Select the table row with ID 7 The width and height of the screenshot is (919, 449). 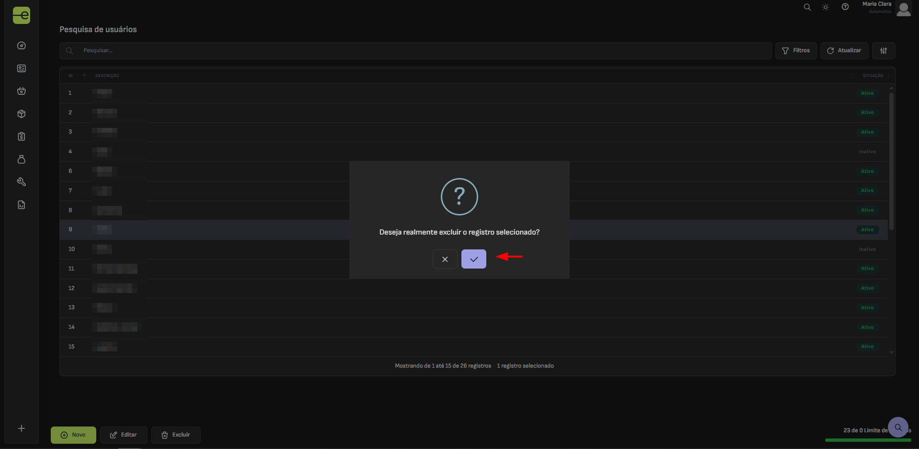473,191
